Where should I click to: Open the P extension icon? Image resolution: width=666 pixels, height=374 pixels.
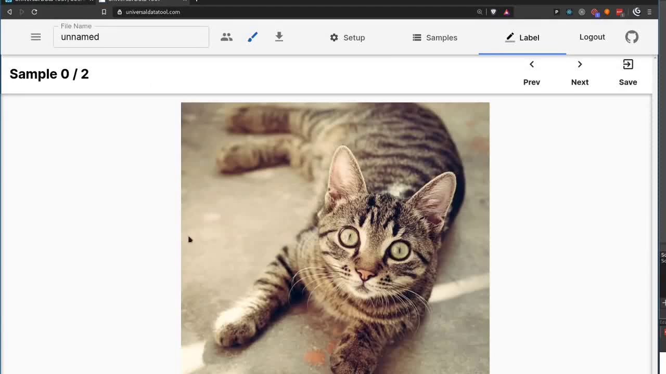[557, 12]
